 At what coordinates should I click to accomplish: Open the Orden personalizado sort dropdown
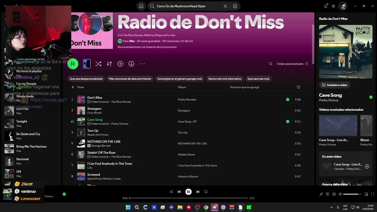(x=292, y=64)
